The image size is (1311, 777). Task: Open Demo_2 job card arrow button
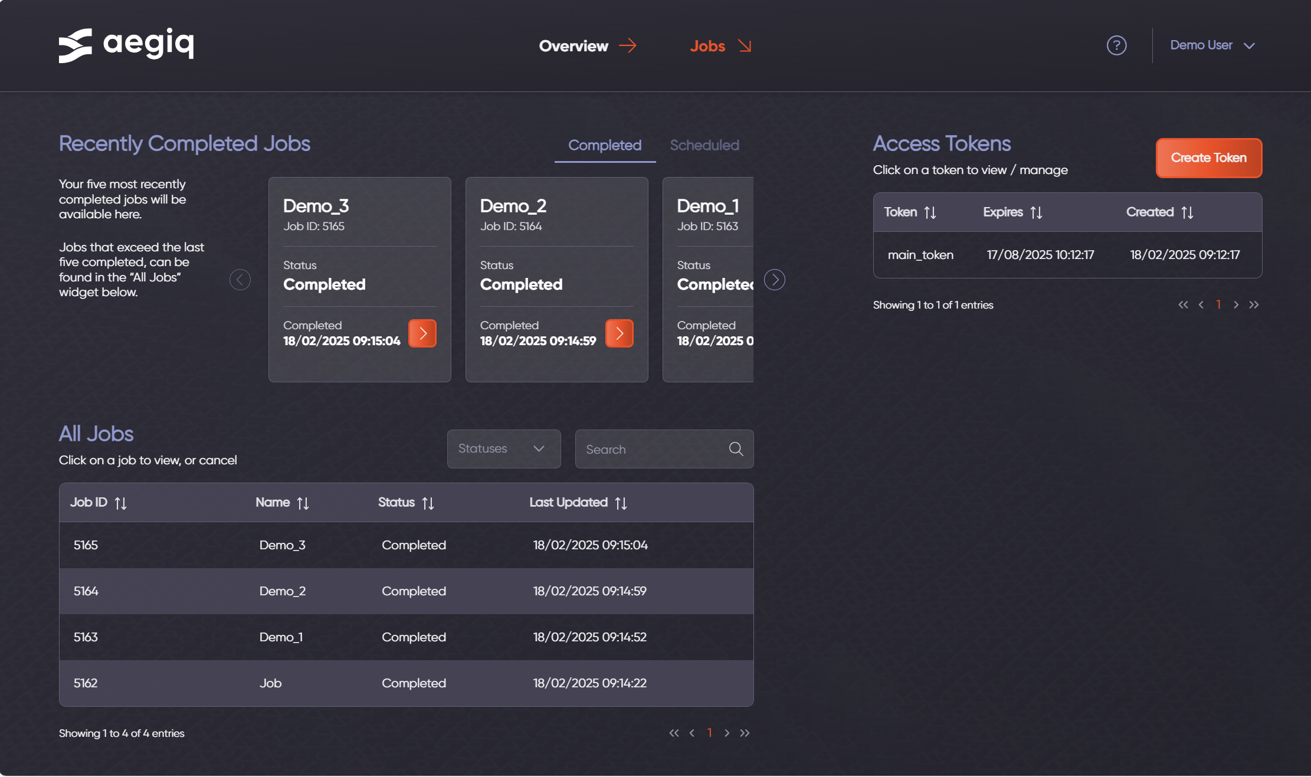coord(620,333)
